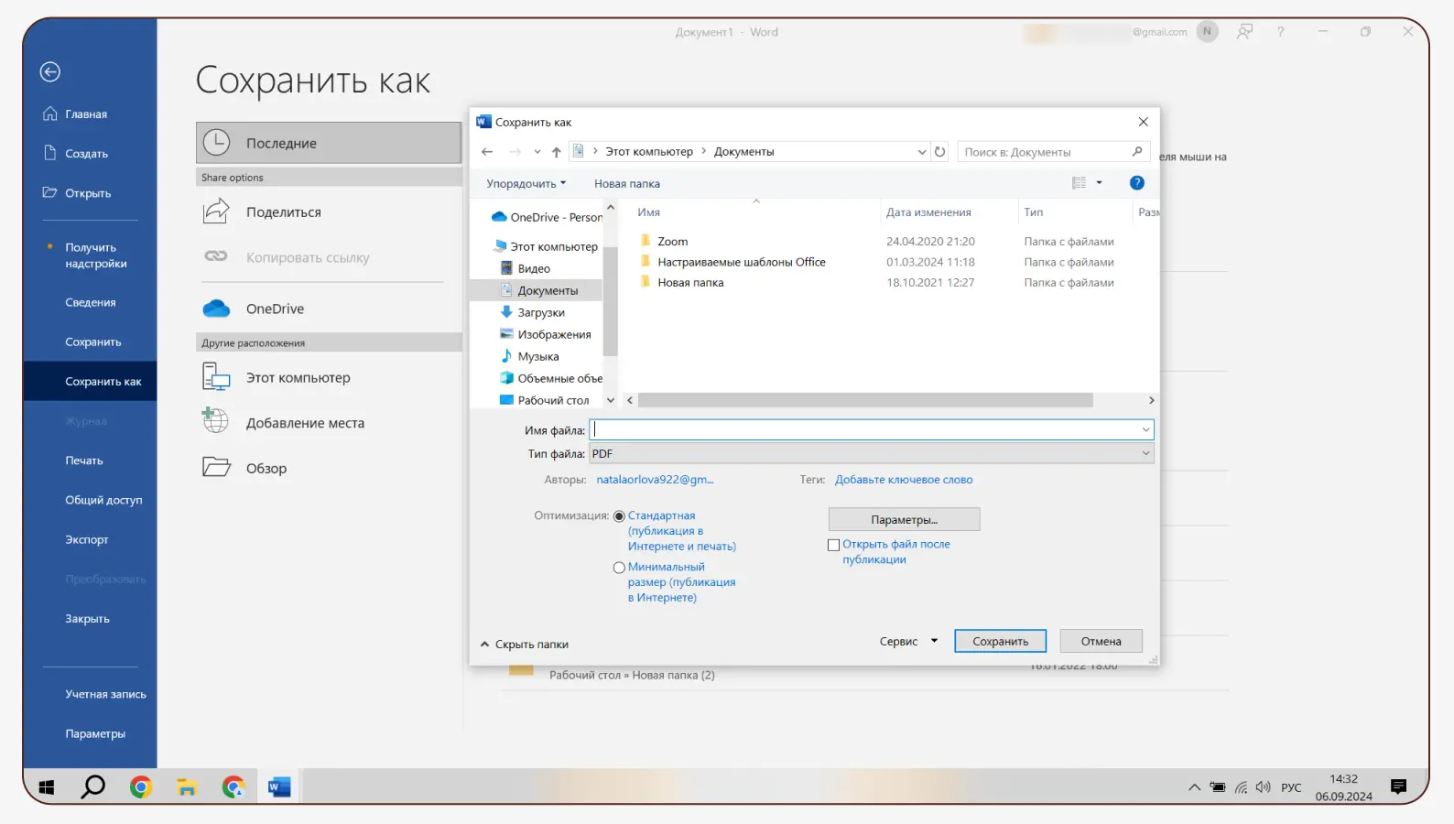Click the Отмена button
1454x824 pixels.
tap(1101, 642)
